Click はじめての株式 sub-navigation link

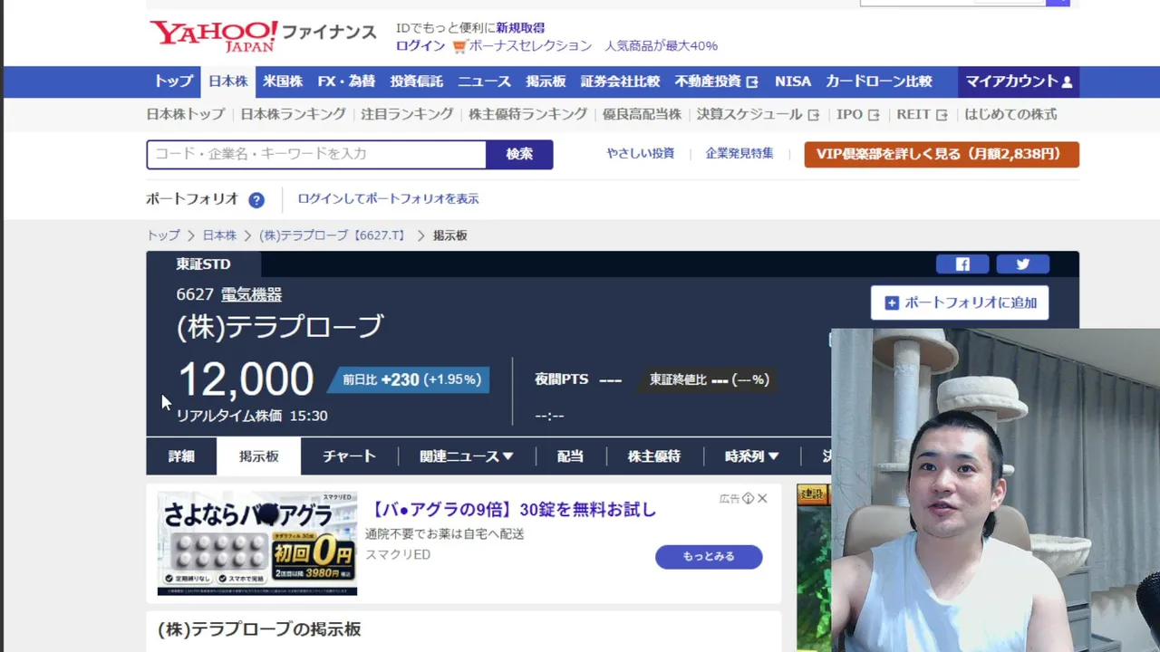click(1010, 115)
